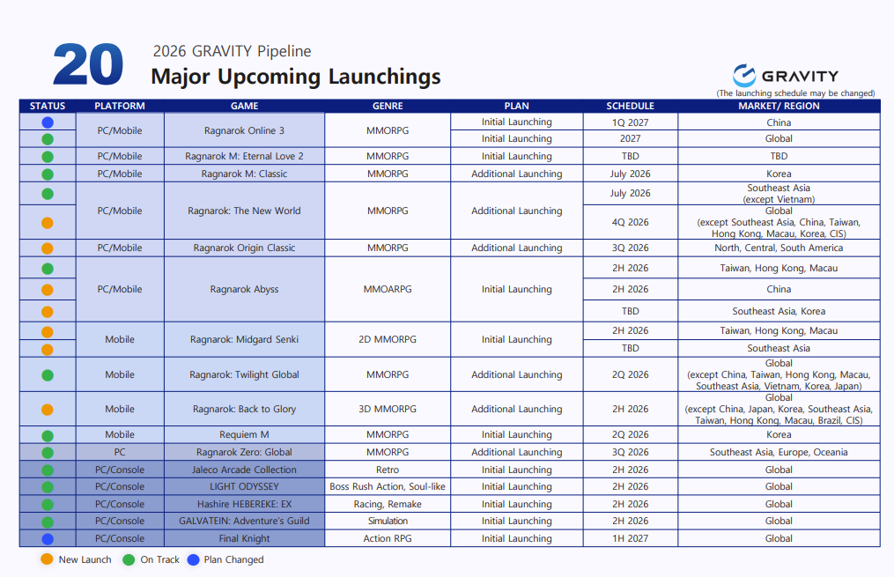Click the STATUS column header

tap(48, 106)
